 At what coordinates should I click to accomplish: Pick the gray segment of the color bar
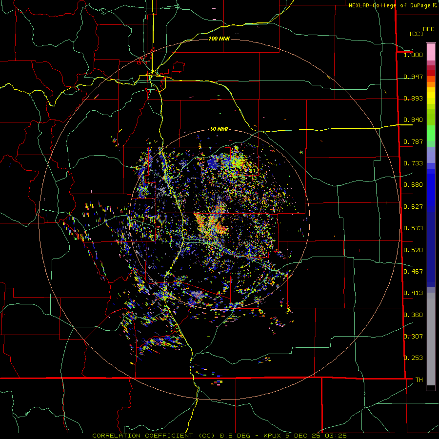point(431,339)
